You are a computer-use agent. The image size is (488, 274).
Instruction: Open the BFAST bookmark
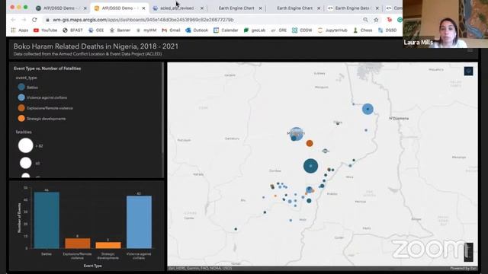tap(72, 30)
